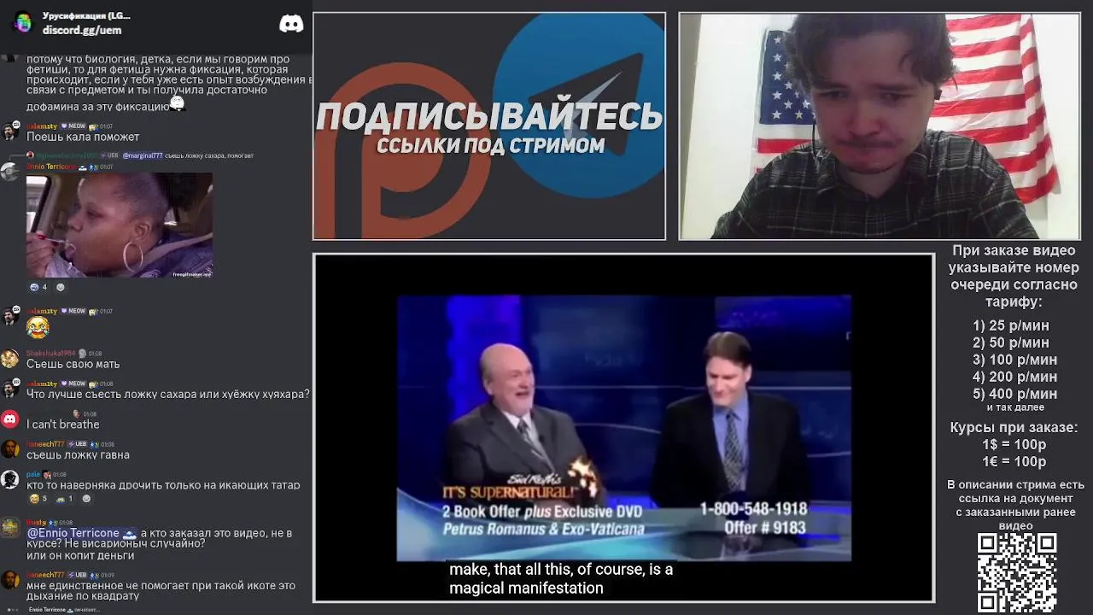Click the username Rusty

(37, 522)
